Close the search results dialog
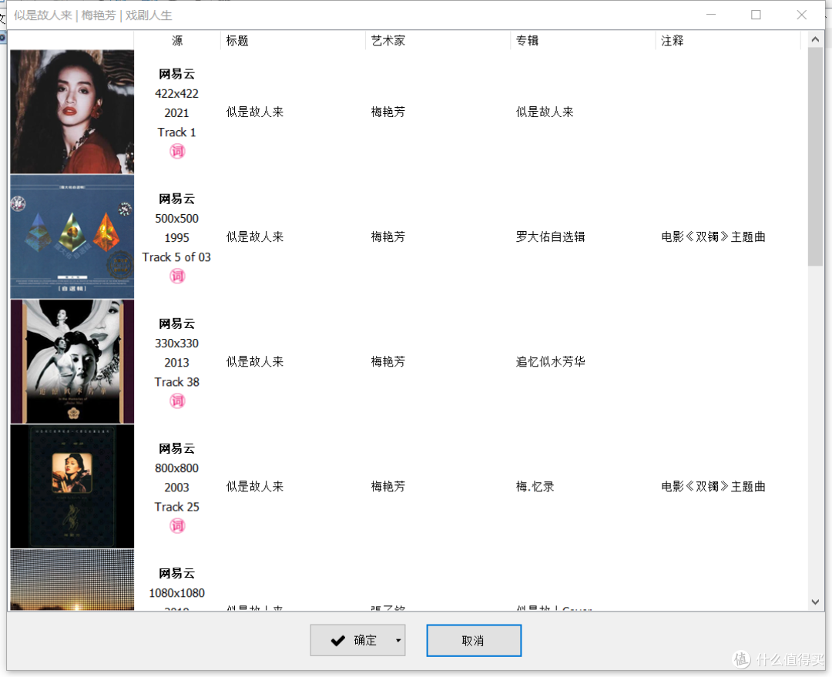The image size is (832, 677). (802, 15)
